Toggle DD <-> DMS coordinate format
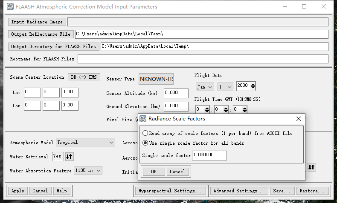The height and width of the screenshot is (203, 337). point(84,77)
